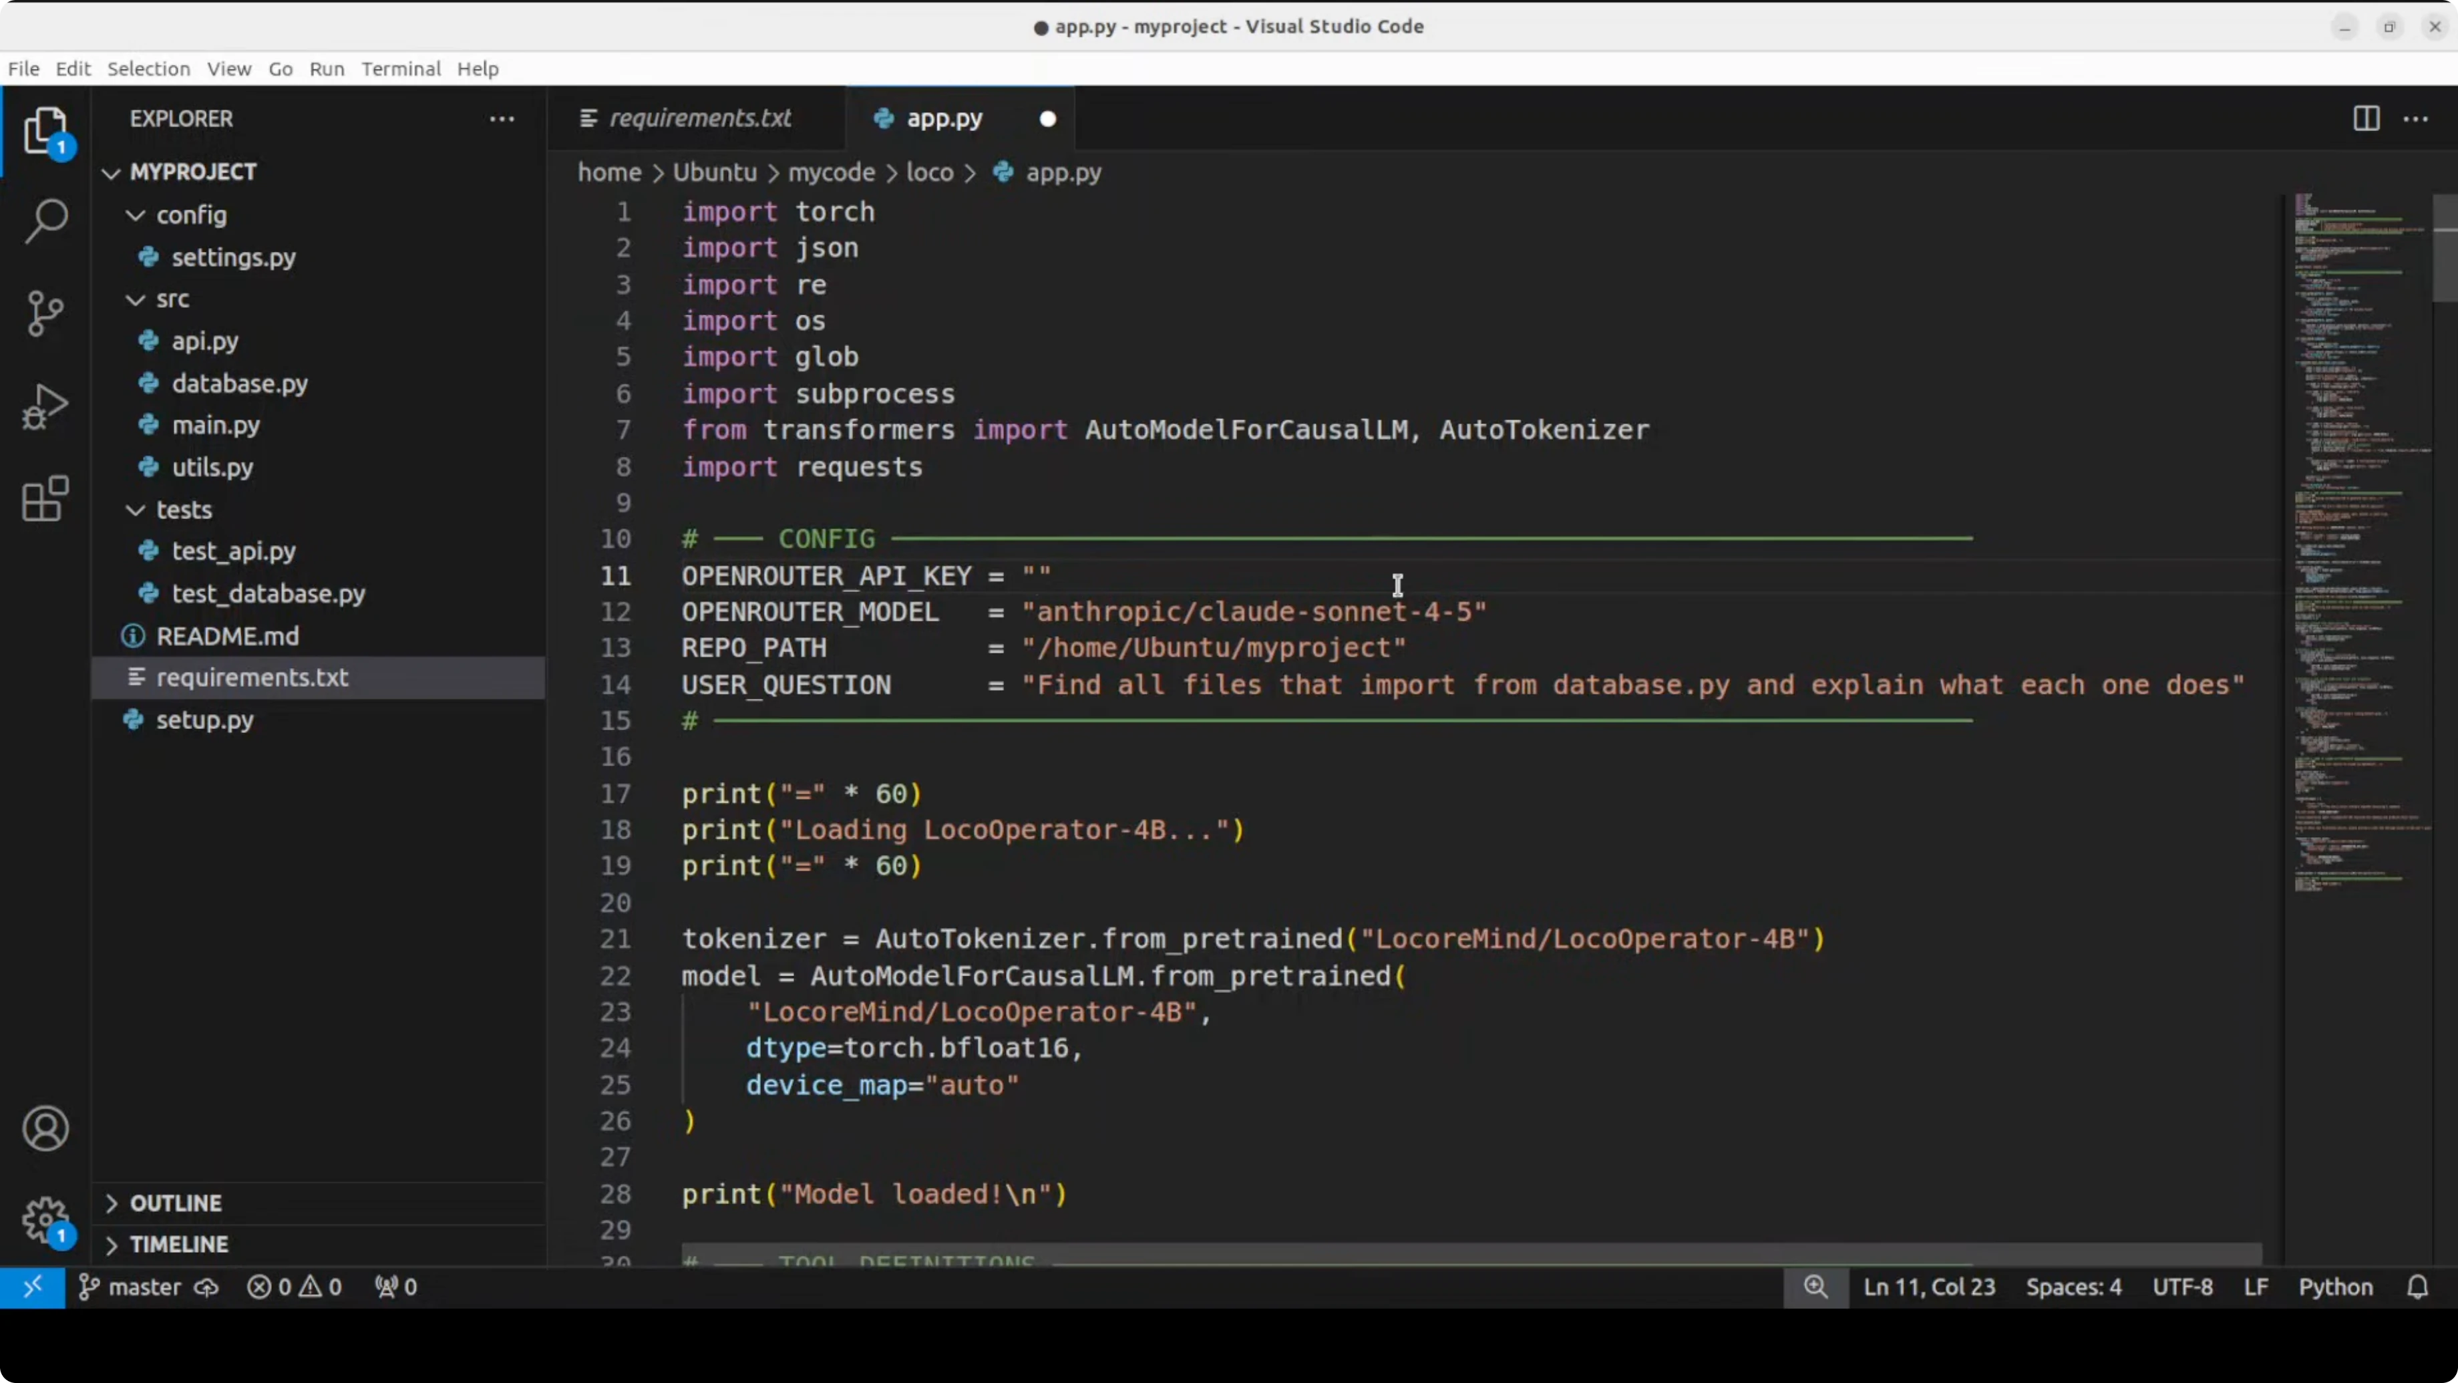Screen dimensions: 2458x1383
Task: Open the Source Control view
Action: [x=45, y=313]
